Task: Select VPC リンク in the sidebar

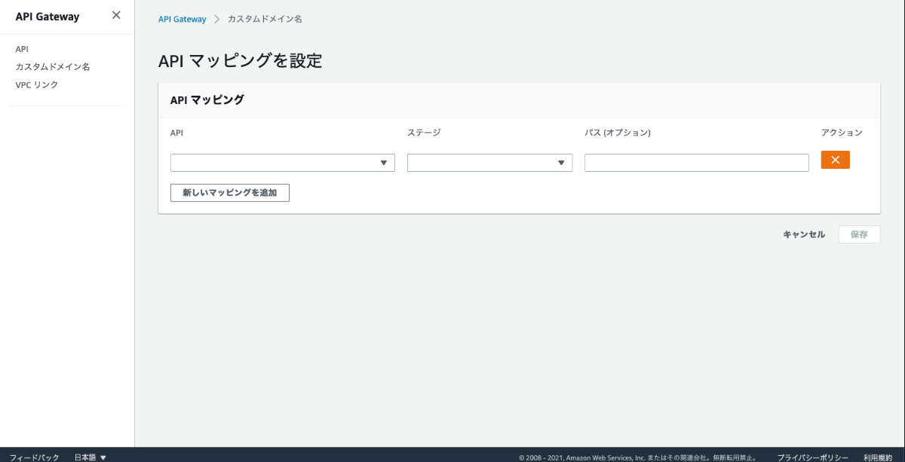Action: 37,85
